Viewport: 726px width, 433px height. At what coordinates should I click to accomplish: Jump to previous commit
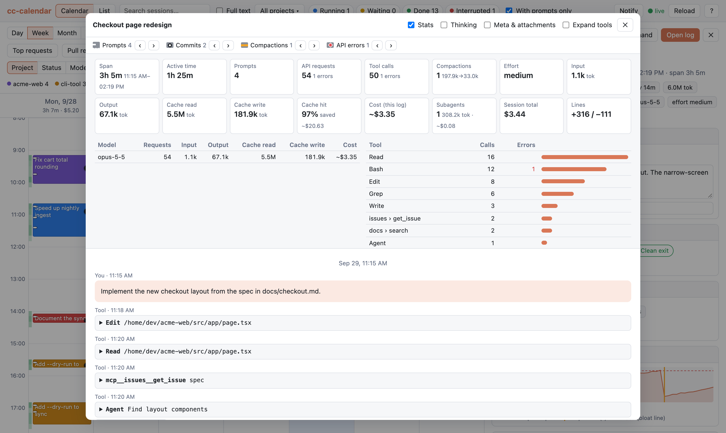coord(215,45)
